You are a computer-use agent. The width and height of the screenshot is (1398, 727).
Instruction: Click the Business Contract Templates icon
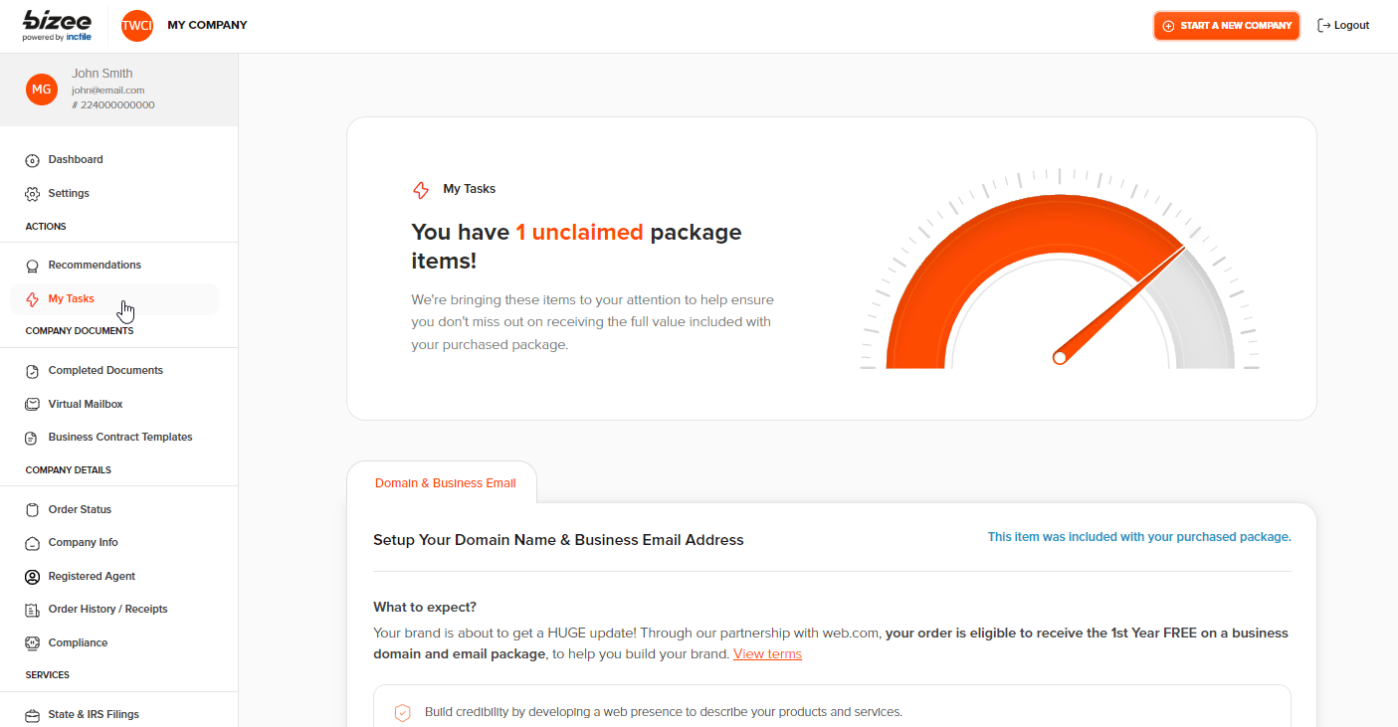pos(32,438)
